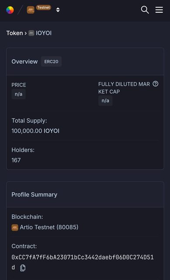Click the price n/a badge
This screenshot has height=280, width=170.
point(19,94)
